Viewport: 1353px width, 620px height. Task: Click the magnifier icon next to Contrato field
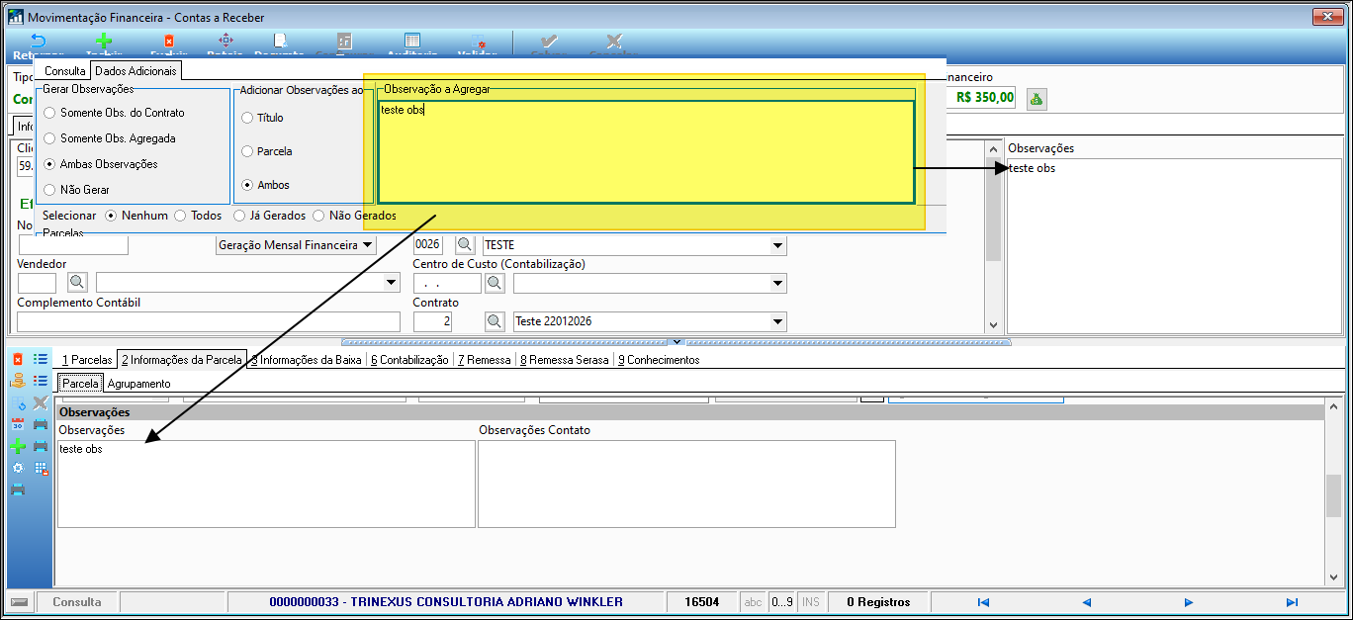(494, 321)
